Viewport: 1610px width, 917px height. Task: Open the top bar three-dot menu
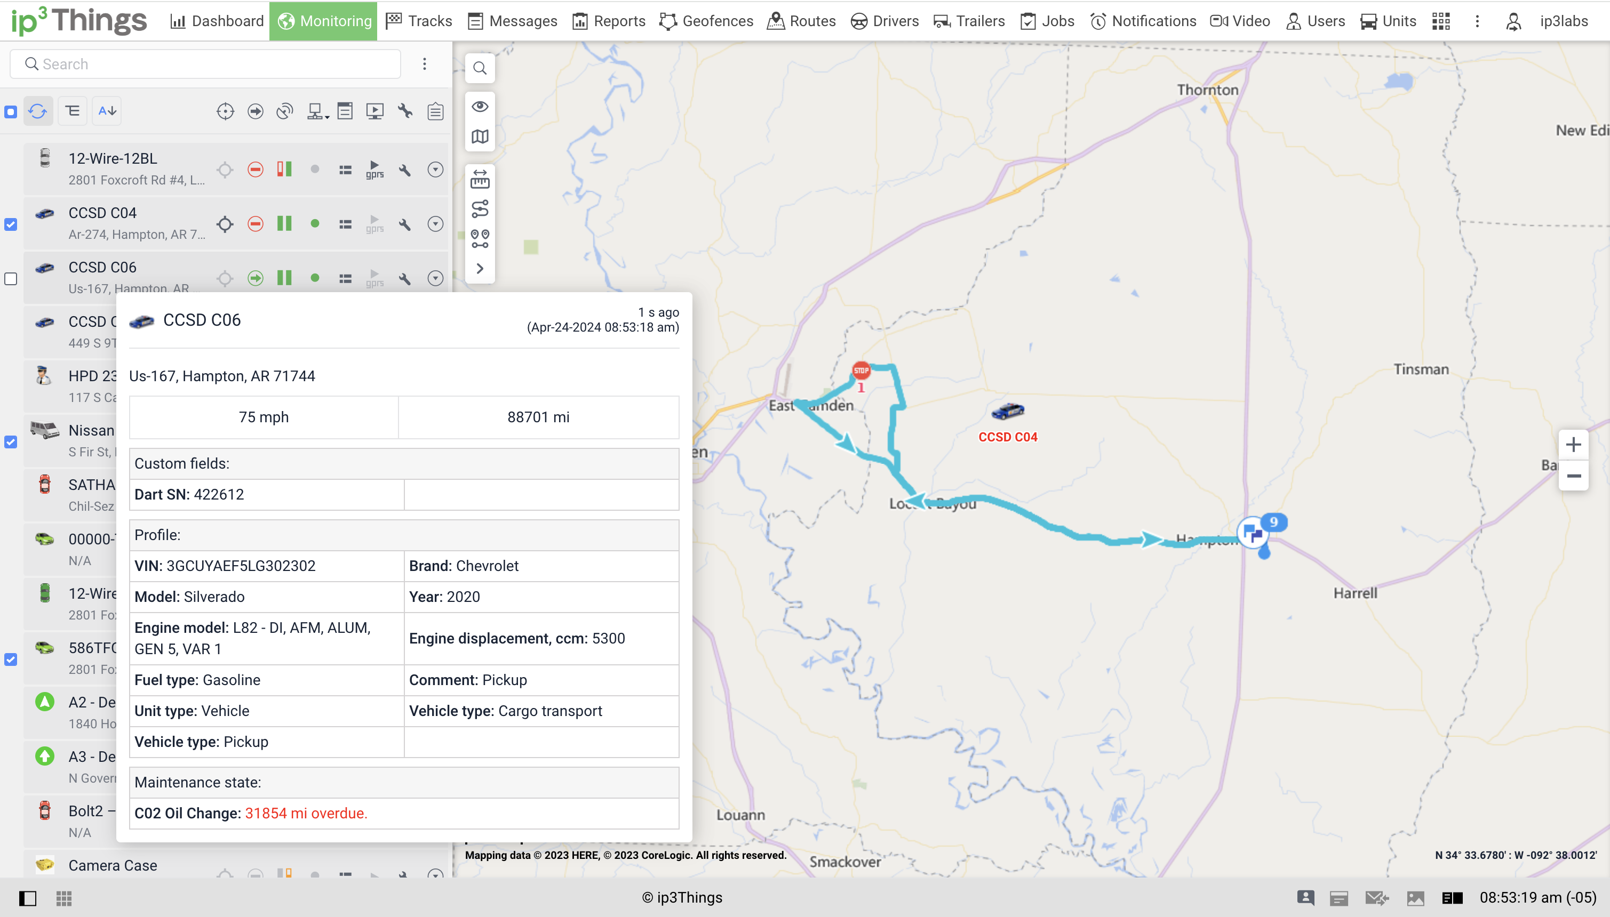[1477, 21]
